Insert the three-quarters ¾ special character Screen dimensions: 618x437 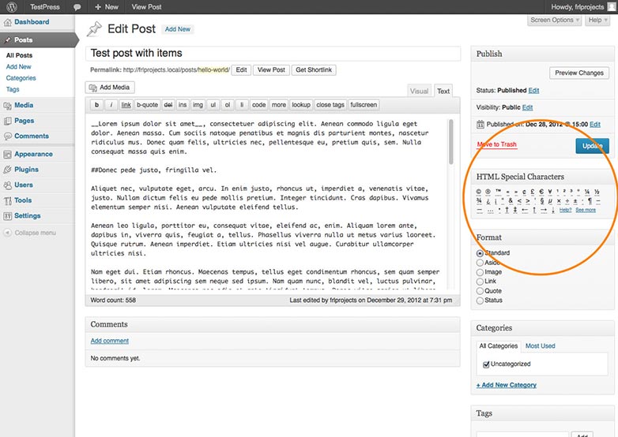(479, 200)
